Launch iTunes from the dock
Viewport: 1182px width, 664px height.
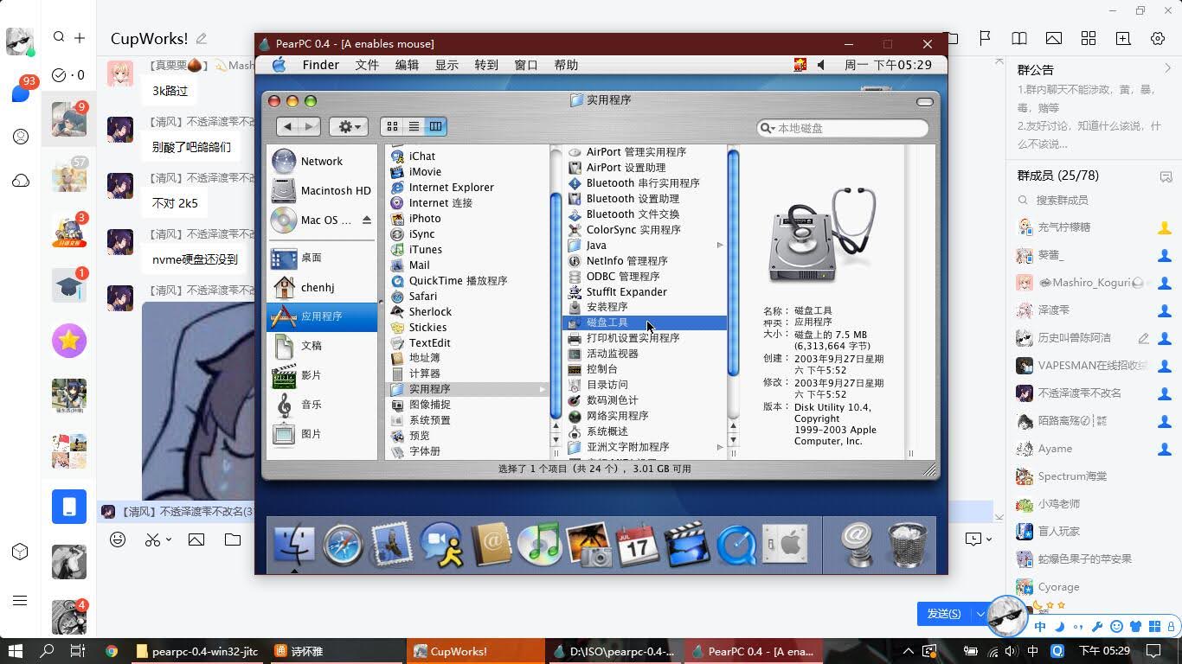(539, 546)
